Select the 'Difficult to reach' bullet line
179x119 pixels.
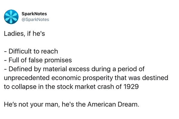31,51
